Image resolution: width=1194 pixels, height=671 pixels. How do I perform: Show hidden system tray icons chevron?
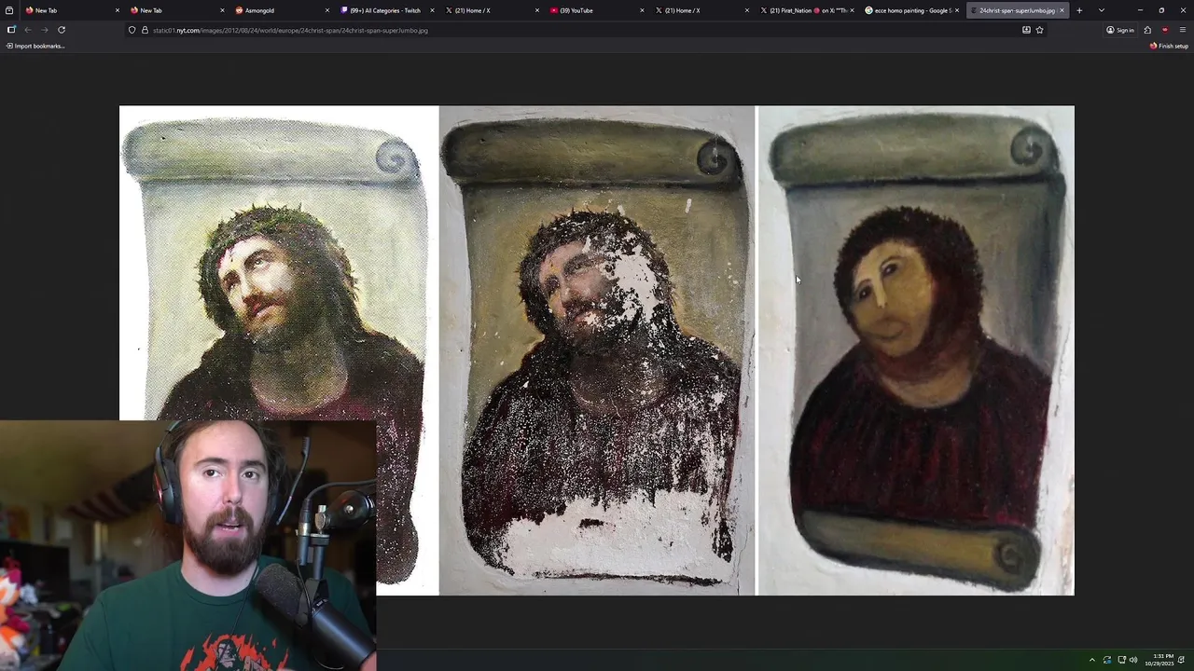(x=1091, y=660)
